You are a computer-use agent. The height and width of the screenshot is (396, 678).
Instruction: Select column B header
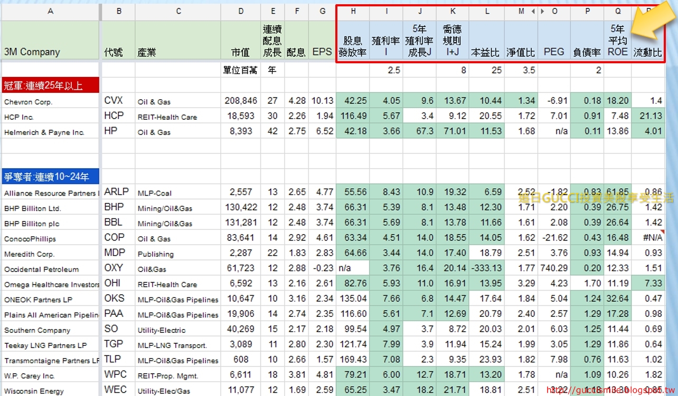118,11
